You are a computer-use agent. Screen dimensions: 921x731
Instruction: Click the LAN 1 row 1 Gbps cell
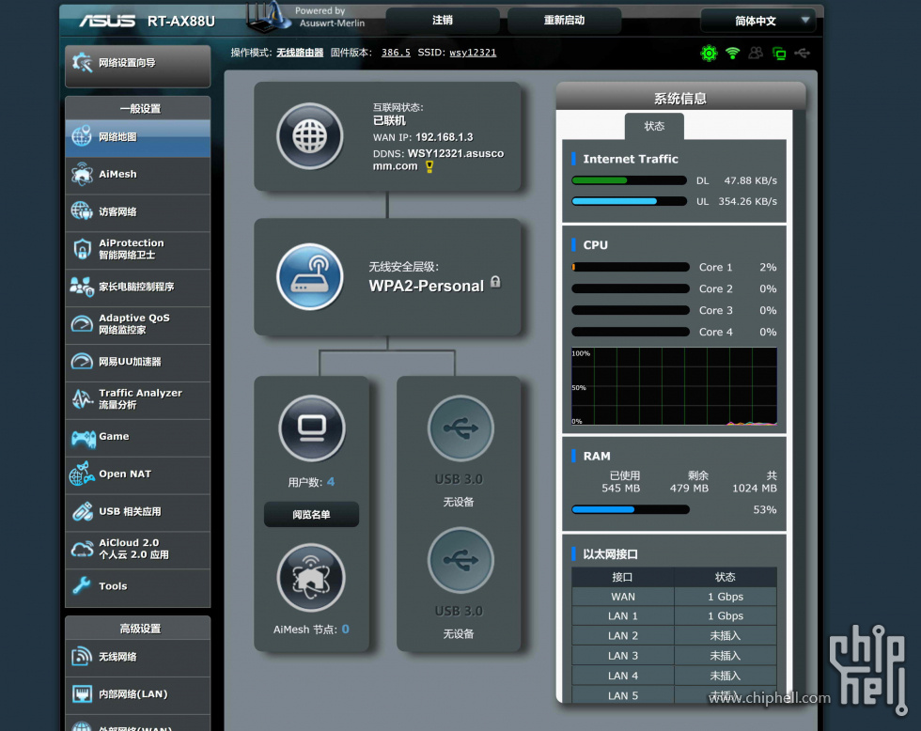coord(726,616)
